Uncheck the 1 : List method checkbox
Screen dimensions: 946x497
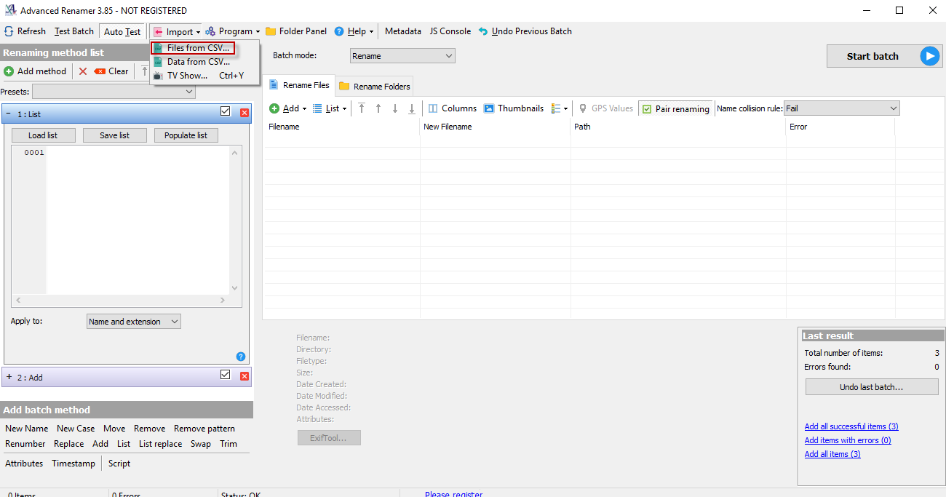point(225,111)
